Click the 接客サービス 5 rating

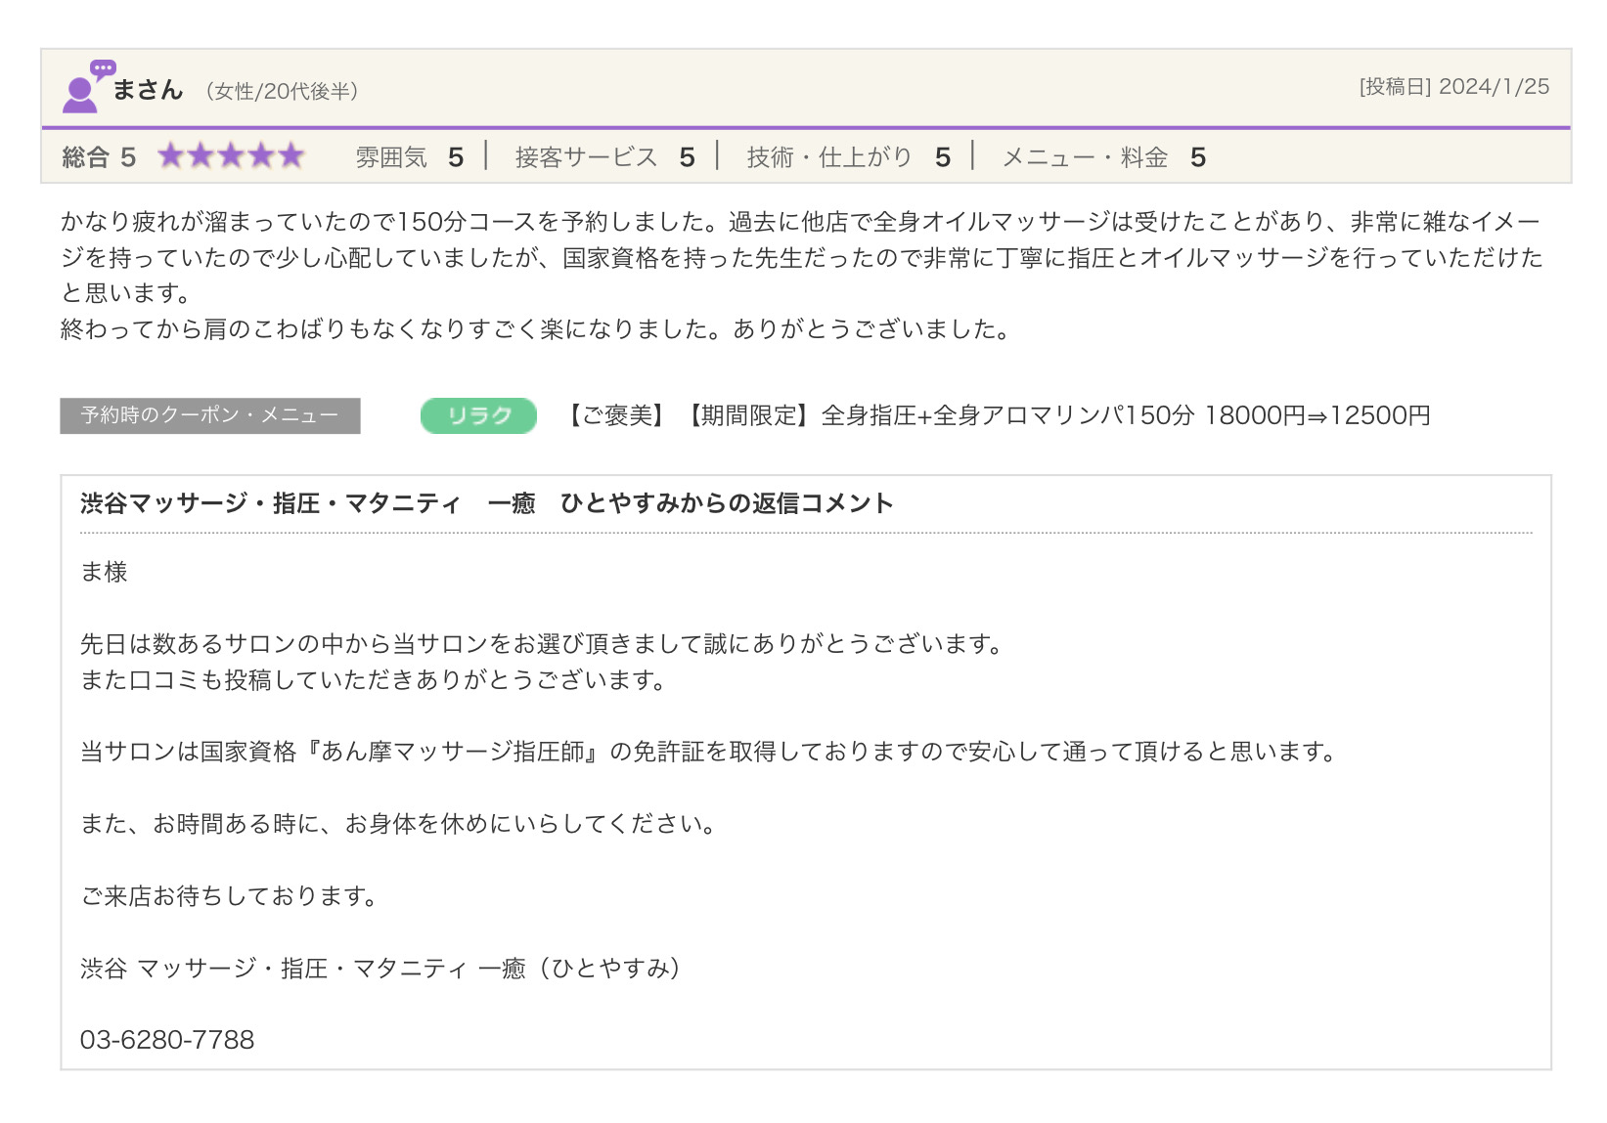point(605,157)
